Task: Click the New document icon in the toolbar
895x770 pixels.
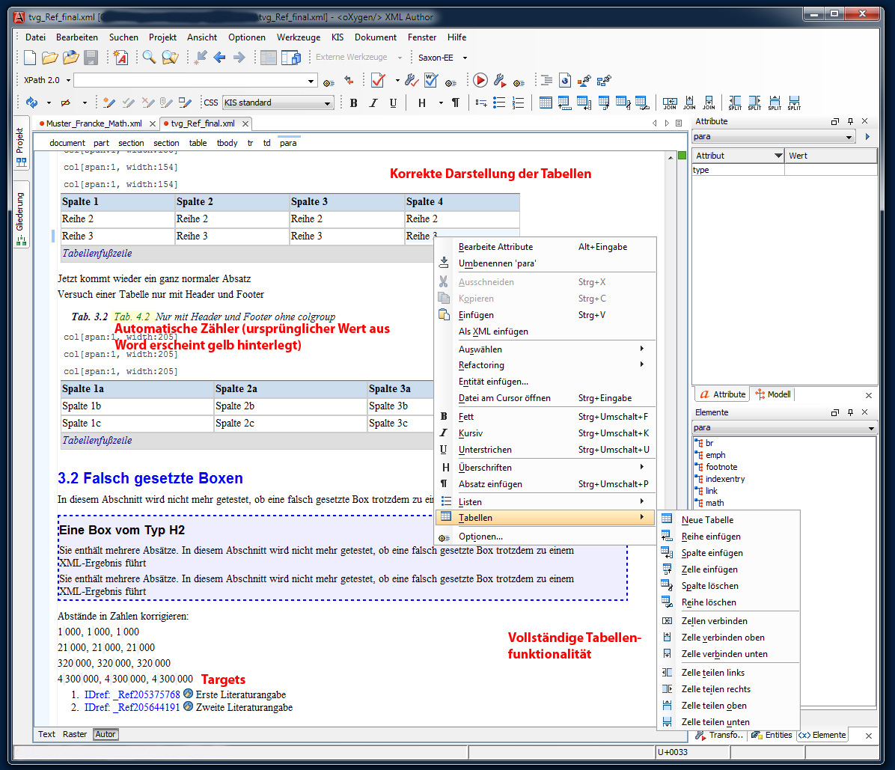Action: (30, 58)
